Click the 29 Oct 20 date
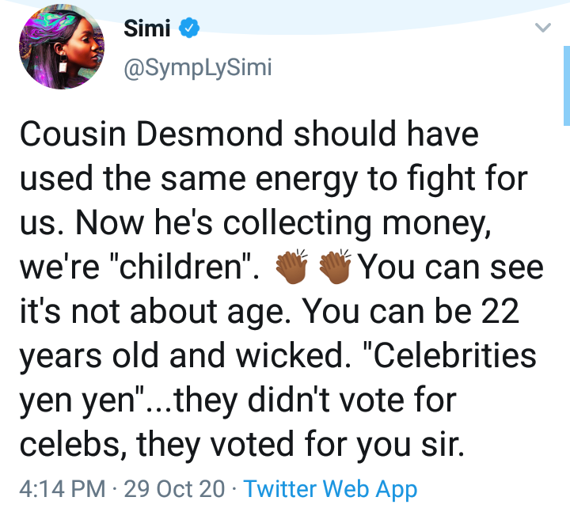The width and height of the screenshot is (570, 516). point(174,489)
